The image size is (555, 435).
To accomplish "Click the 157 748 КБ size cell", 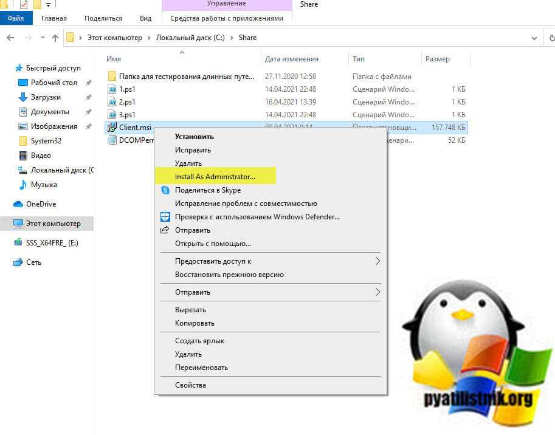I will pos(448,128).
